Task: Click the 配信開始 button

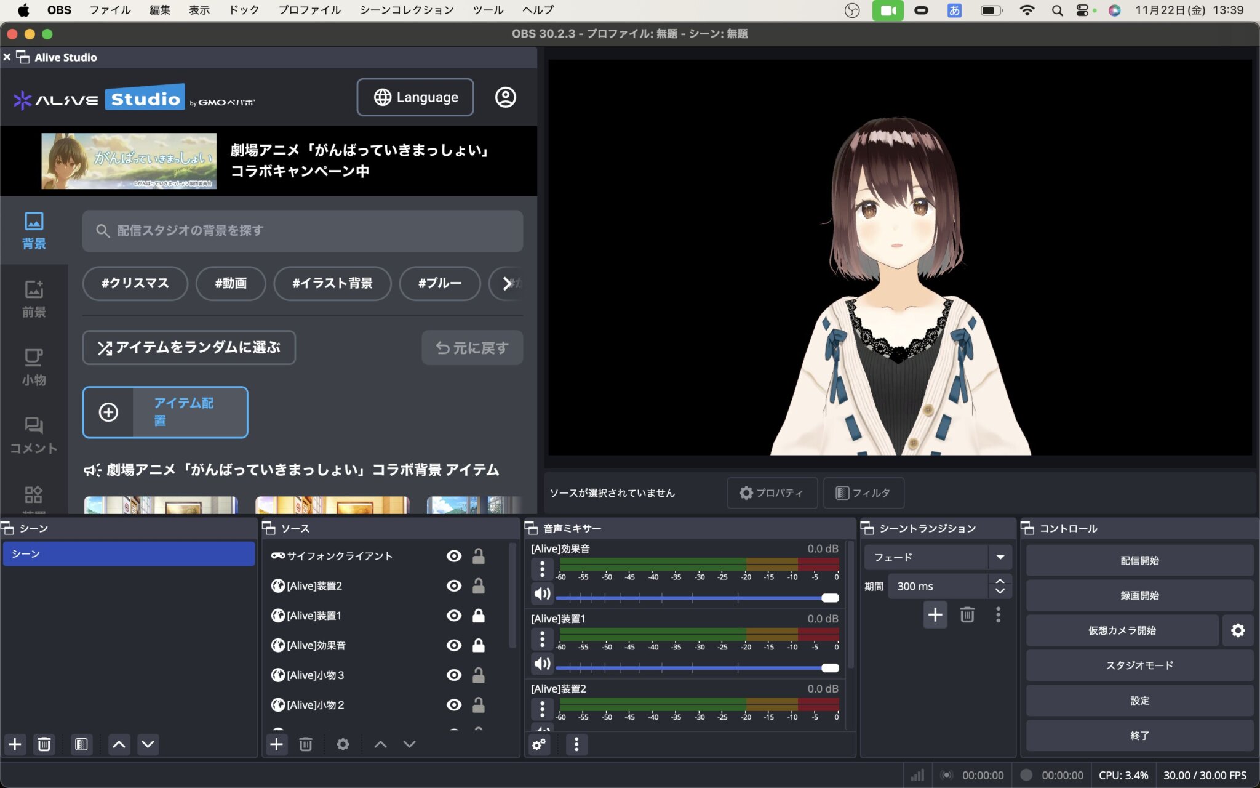Action: [1139, 560]
